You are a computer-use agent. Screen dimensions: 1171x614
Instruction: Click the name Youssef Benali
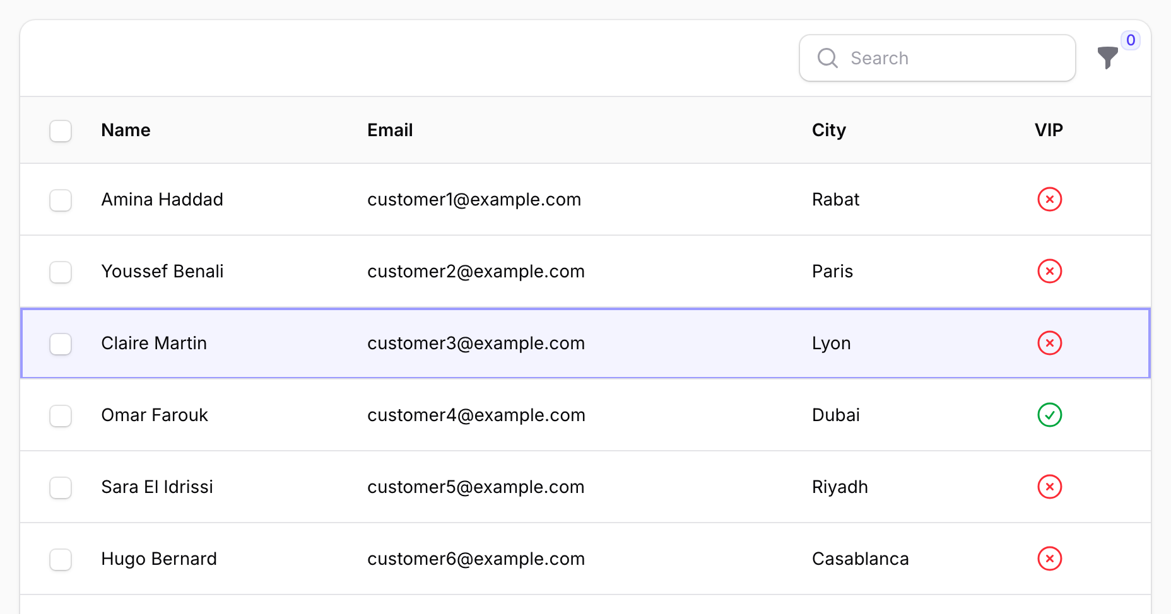162,271
